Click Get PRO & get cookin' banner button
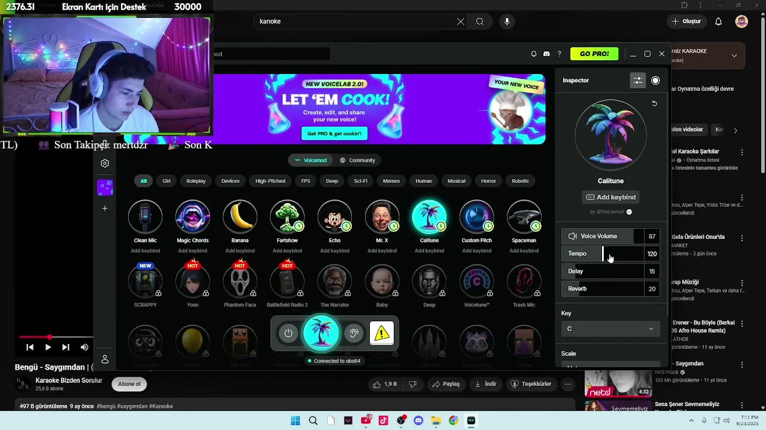 (335, 134)
